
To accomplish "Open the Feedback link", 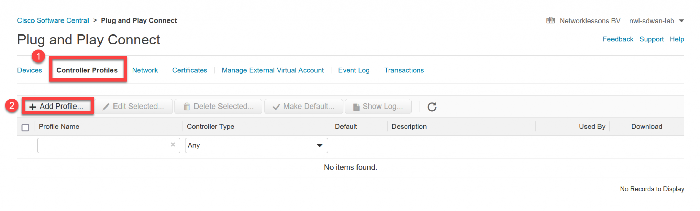I will coord(618,39).
